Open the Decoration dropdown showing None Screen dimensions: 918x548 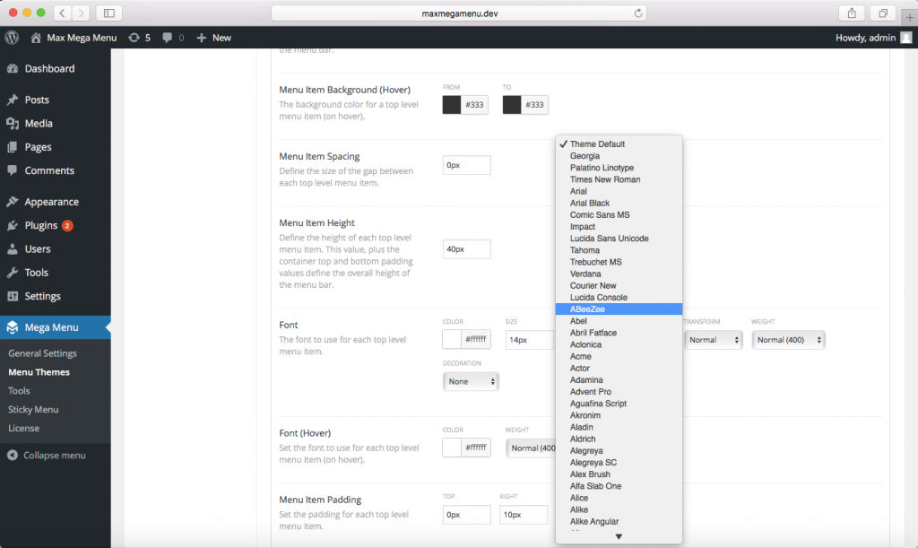[x=470, y=381]
